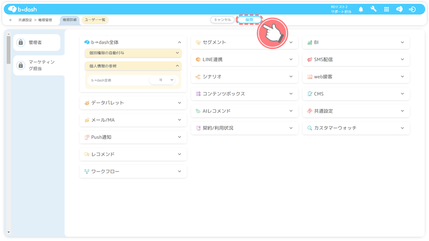Click the logout arrow icon
Screen dimensions: 429x241
[412, 9]
